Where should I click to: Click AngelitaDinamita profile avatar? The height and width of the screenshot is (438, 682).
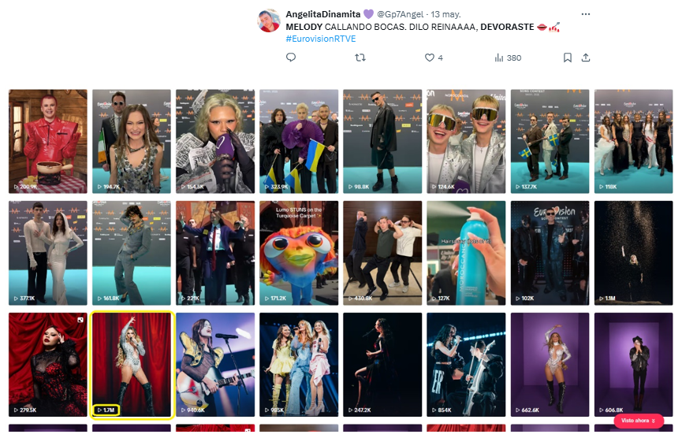(269, 20)
